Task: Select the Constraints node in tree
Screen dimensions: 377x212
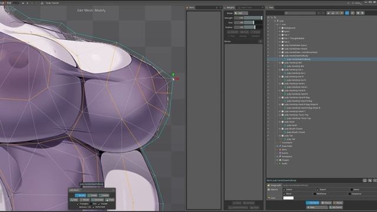Action: pyautogui.click(x=287, y=143)
